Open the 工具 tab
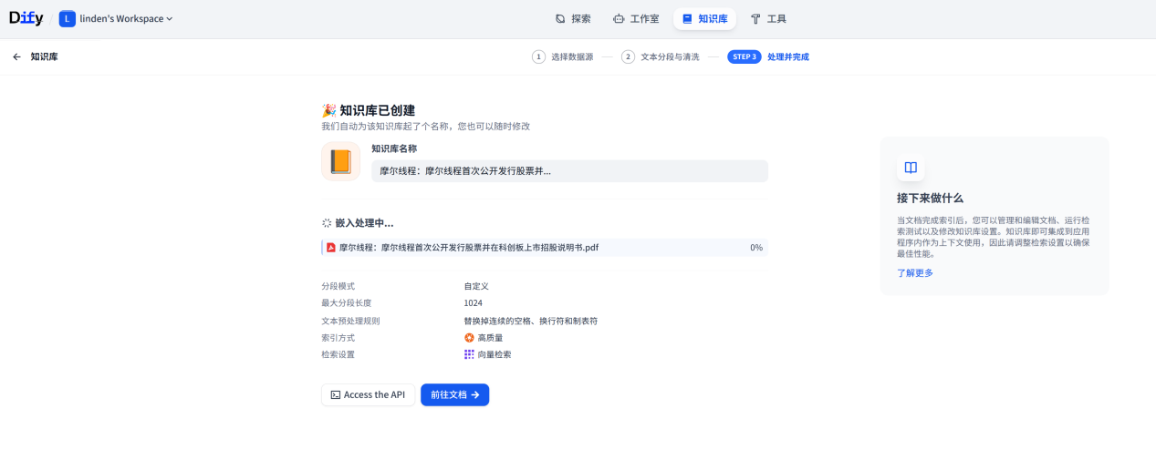Viewport: 1156px width, 460px height. coord(768,18)
